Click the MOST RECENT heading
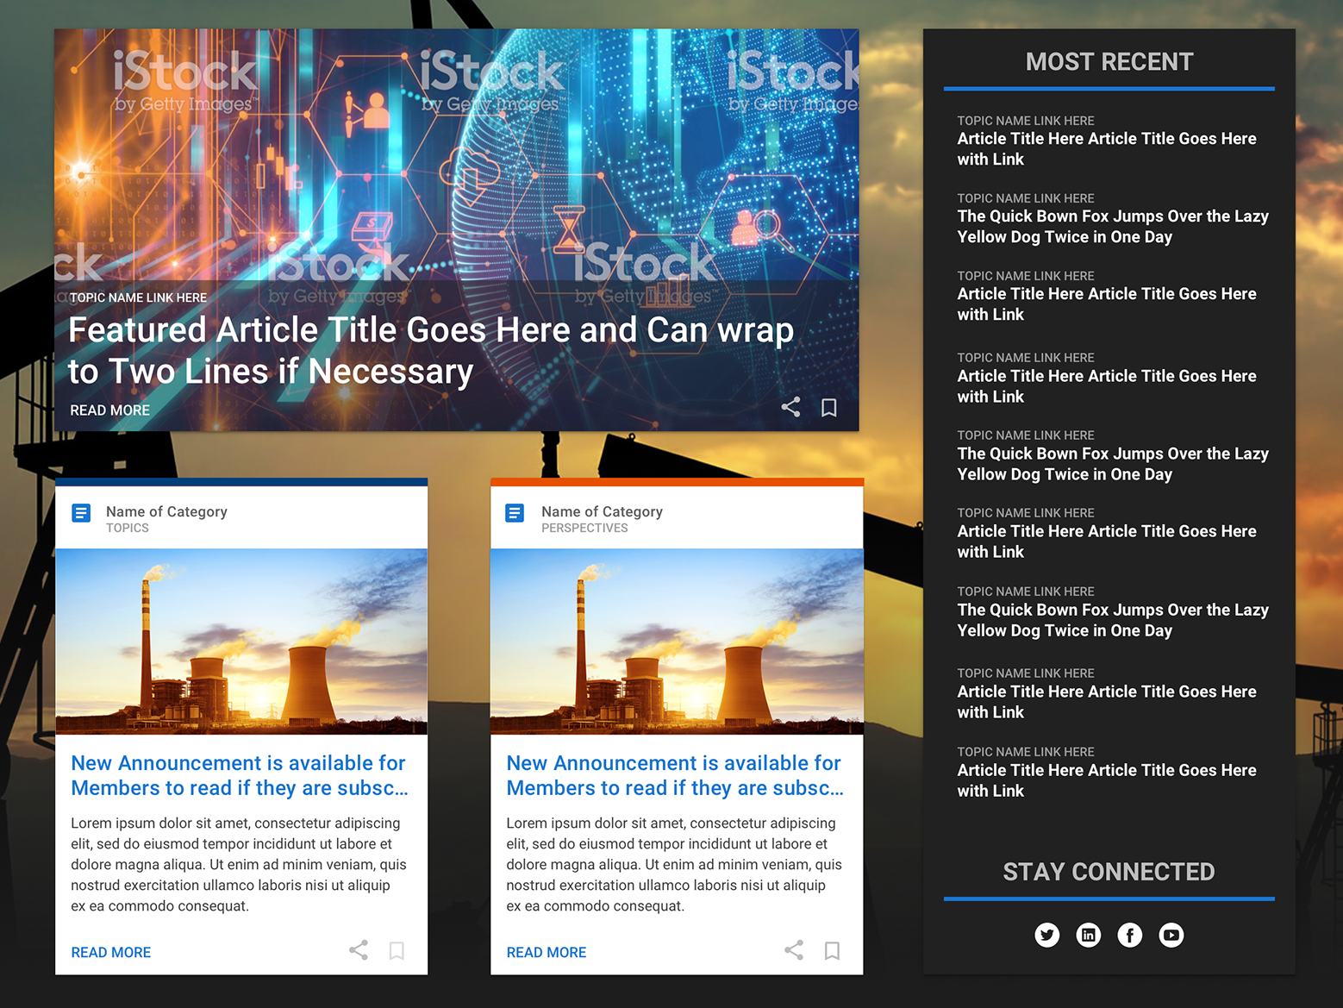 pos(1109,62)
